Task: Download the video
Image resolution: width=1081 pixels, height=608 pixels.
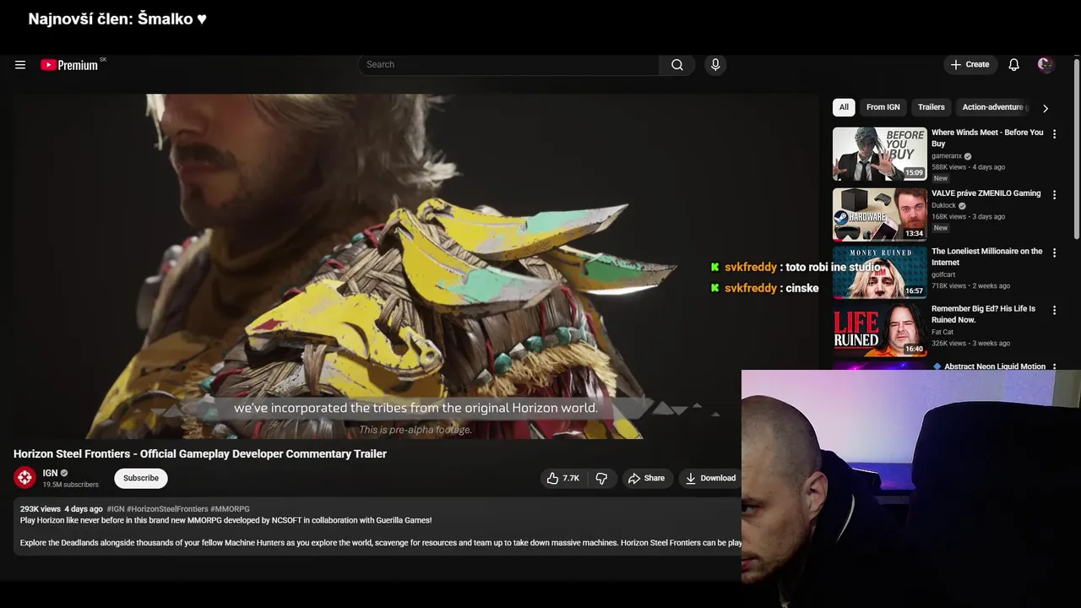Action: coord(710,478)
